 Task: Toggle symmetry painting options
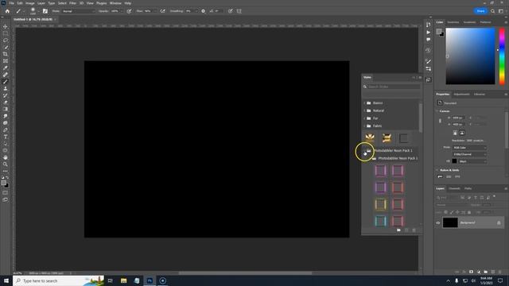point(239,11)
